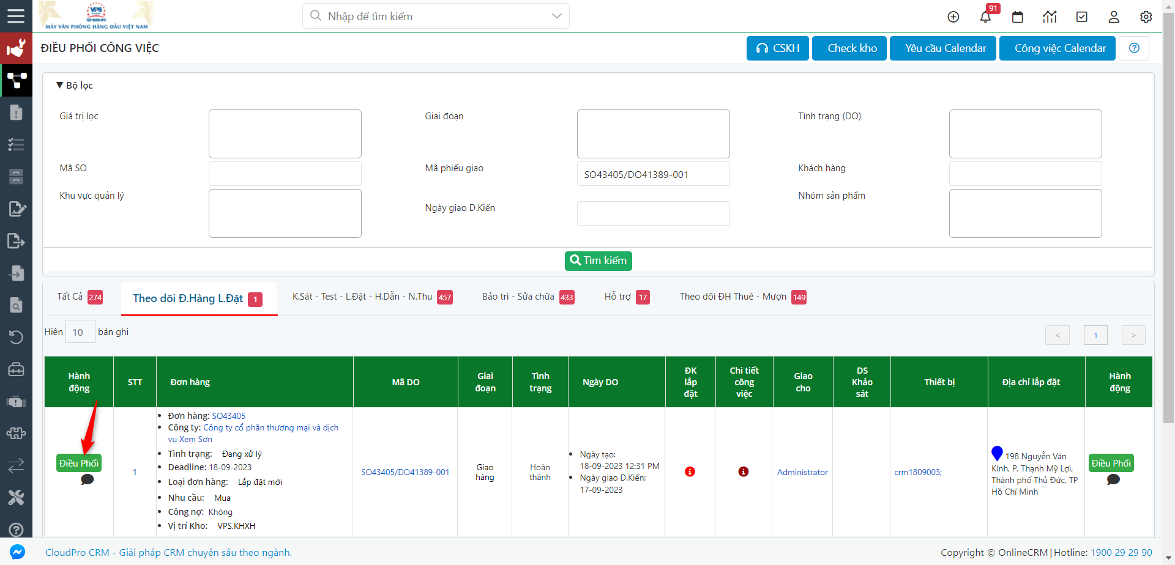Click the Mã SO input field

tap(285, 174)
